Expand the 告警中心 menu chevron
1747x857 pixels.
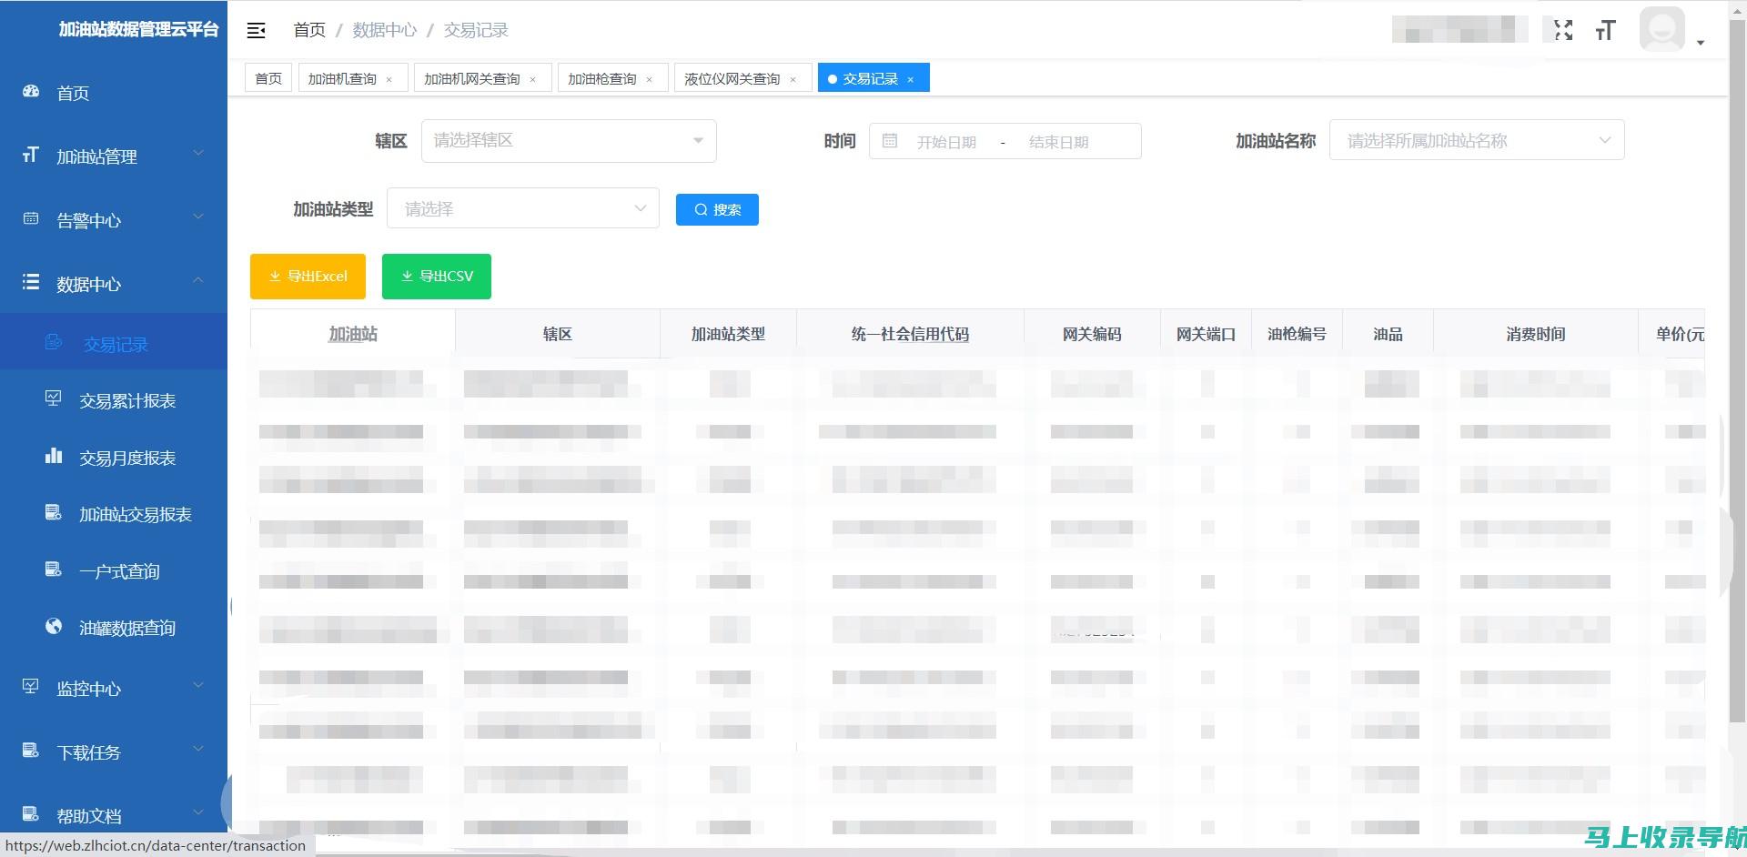click(x=198, y=217)
